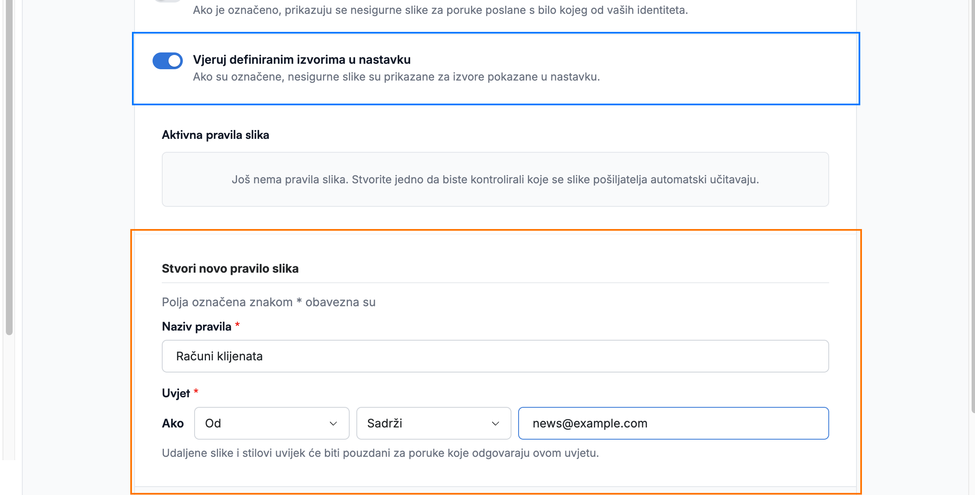
Task: Click the Uvjet field label
Action: click(x=176, y=393)
